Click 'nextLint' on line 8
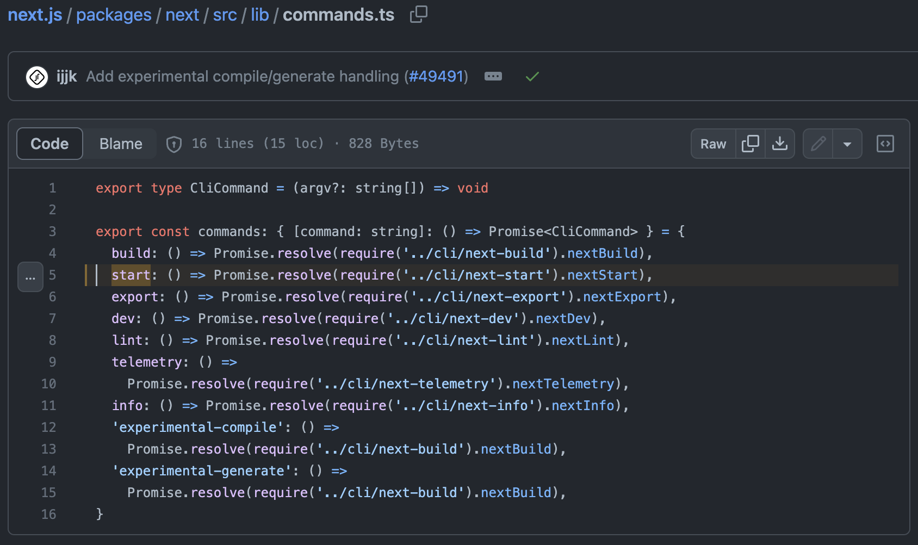Image resolution: width=918 pixels, height=545 pixels. (583, 340)
